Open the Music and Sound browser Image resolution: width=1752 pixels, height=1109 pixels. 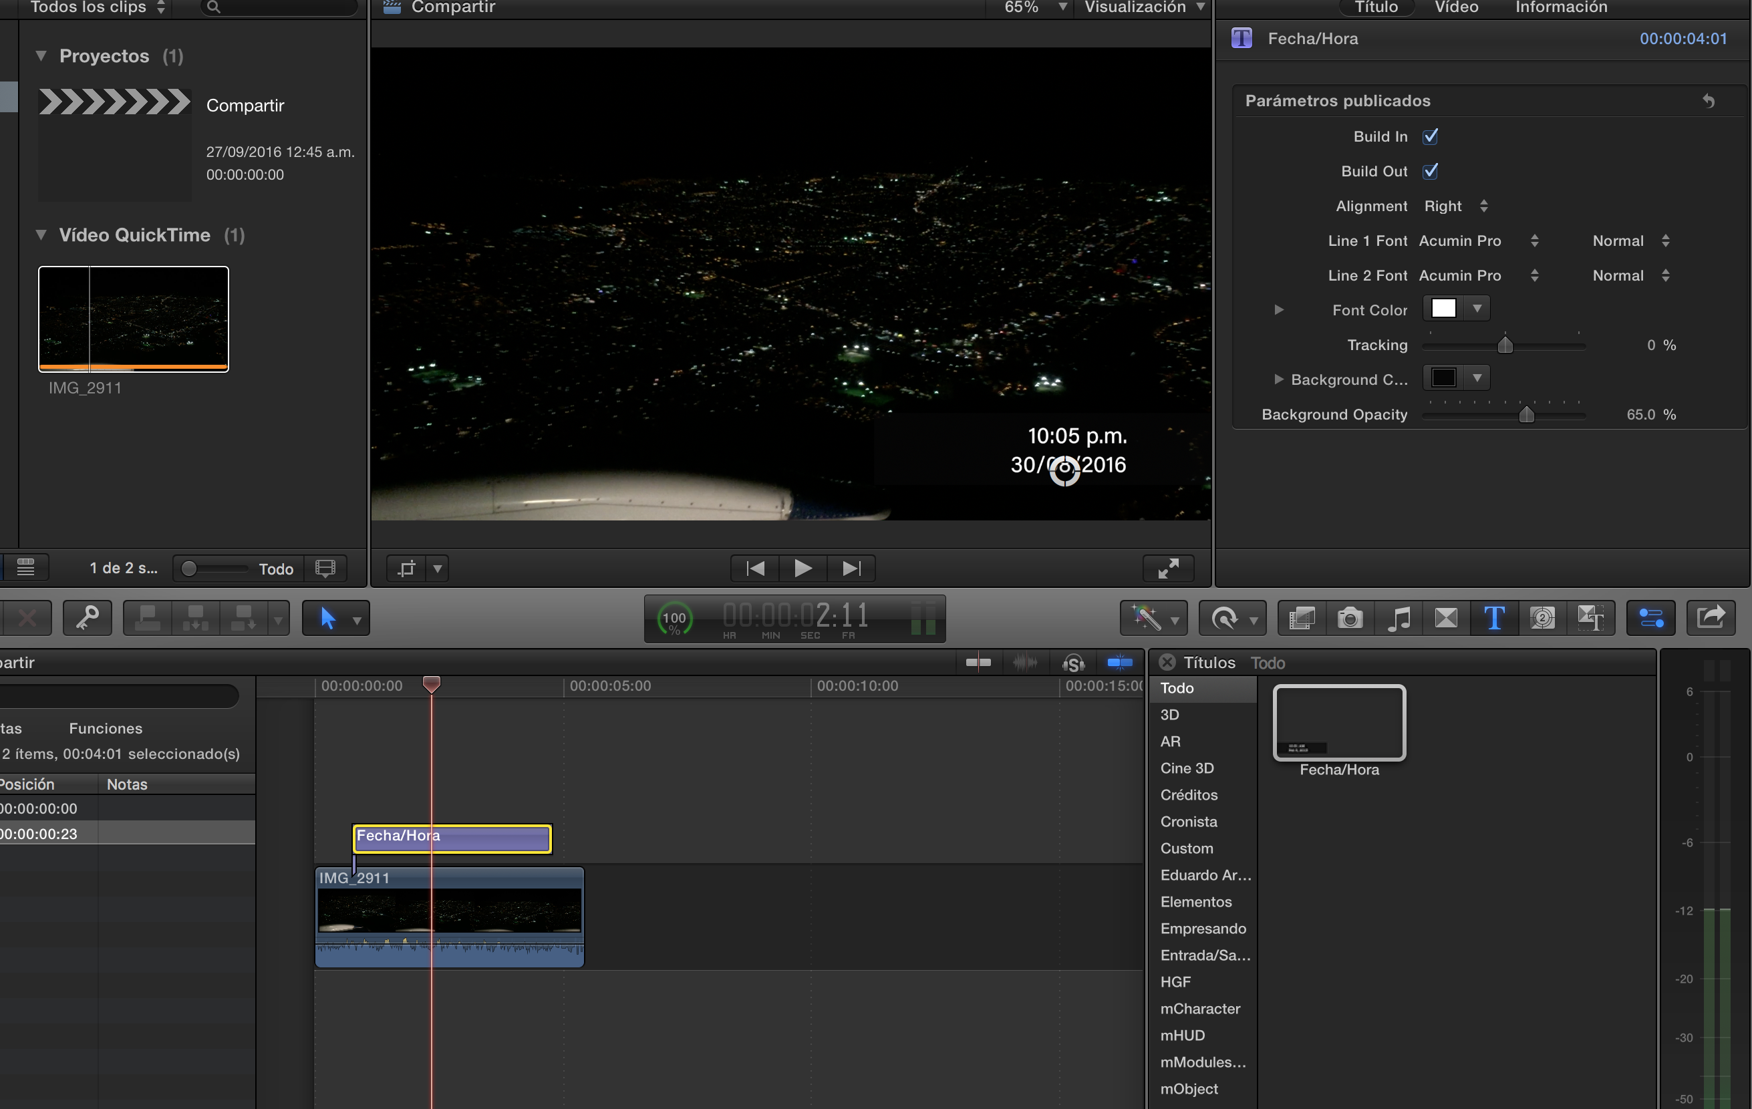click(1399, 618)
